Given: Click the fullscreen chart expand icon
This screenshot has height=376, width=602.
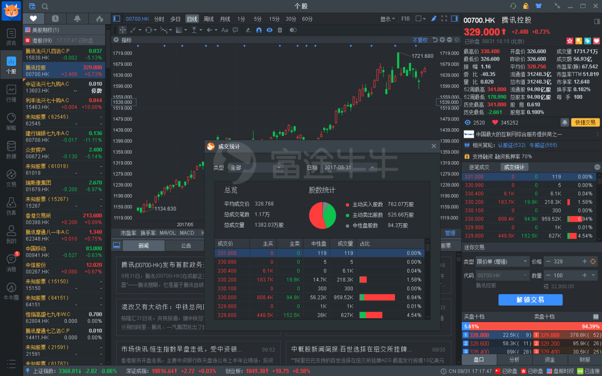Looking at the screenshot, I should click(444, 19).
